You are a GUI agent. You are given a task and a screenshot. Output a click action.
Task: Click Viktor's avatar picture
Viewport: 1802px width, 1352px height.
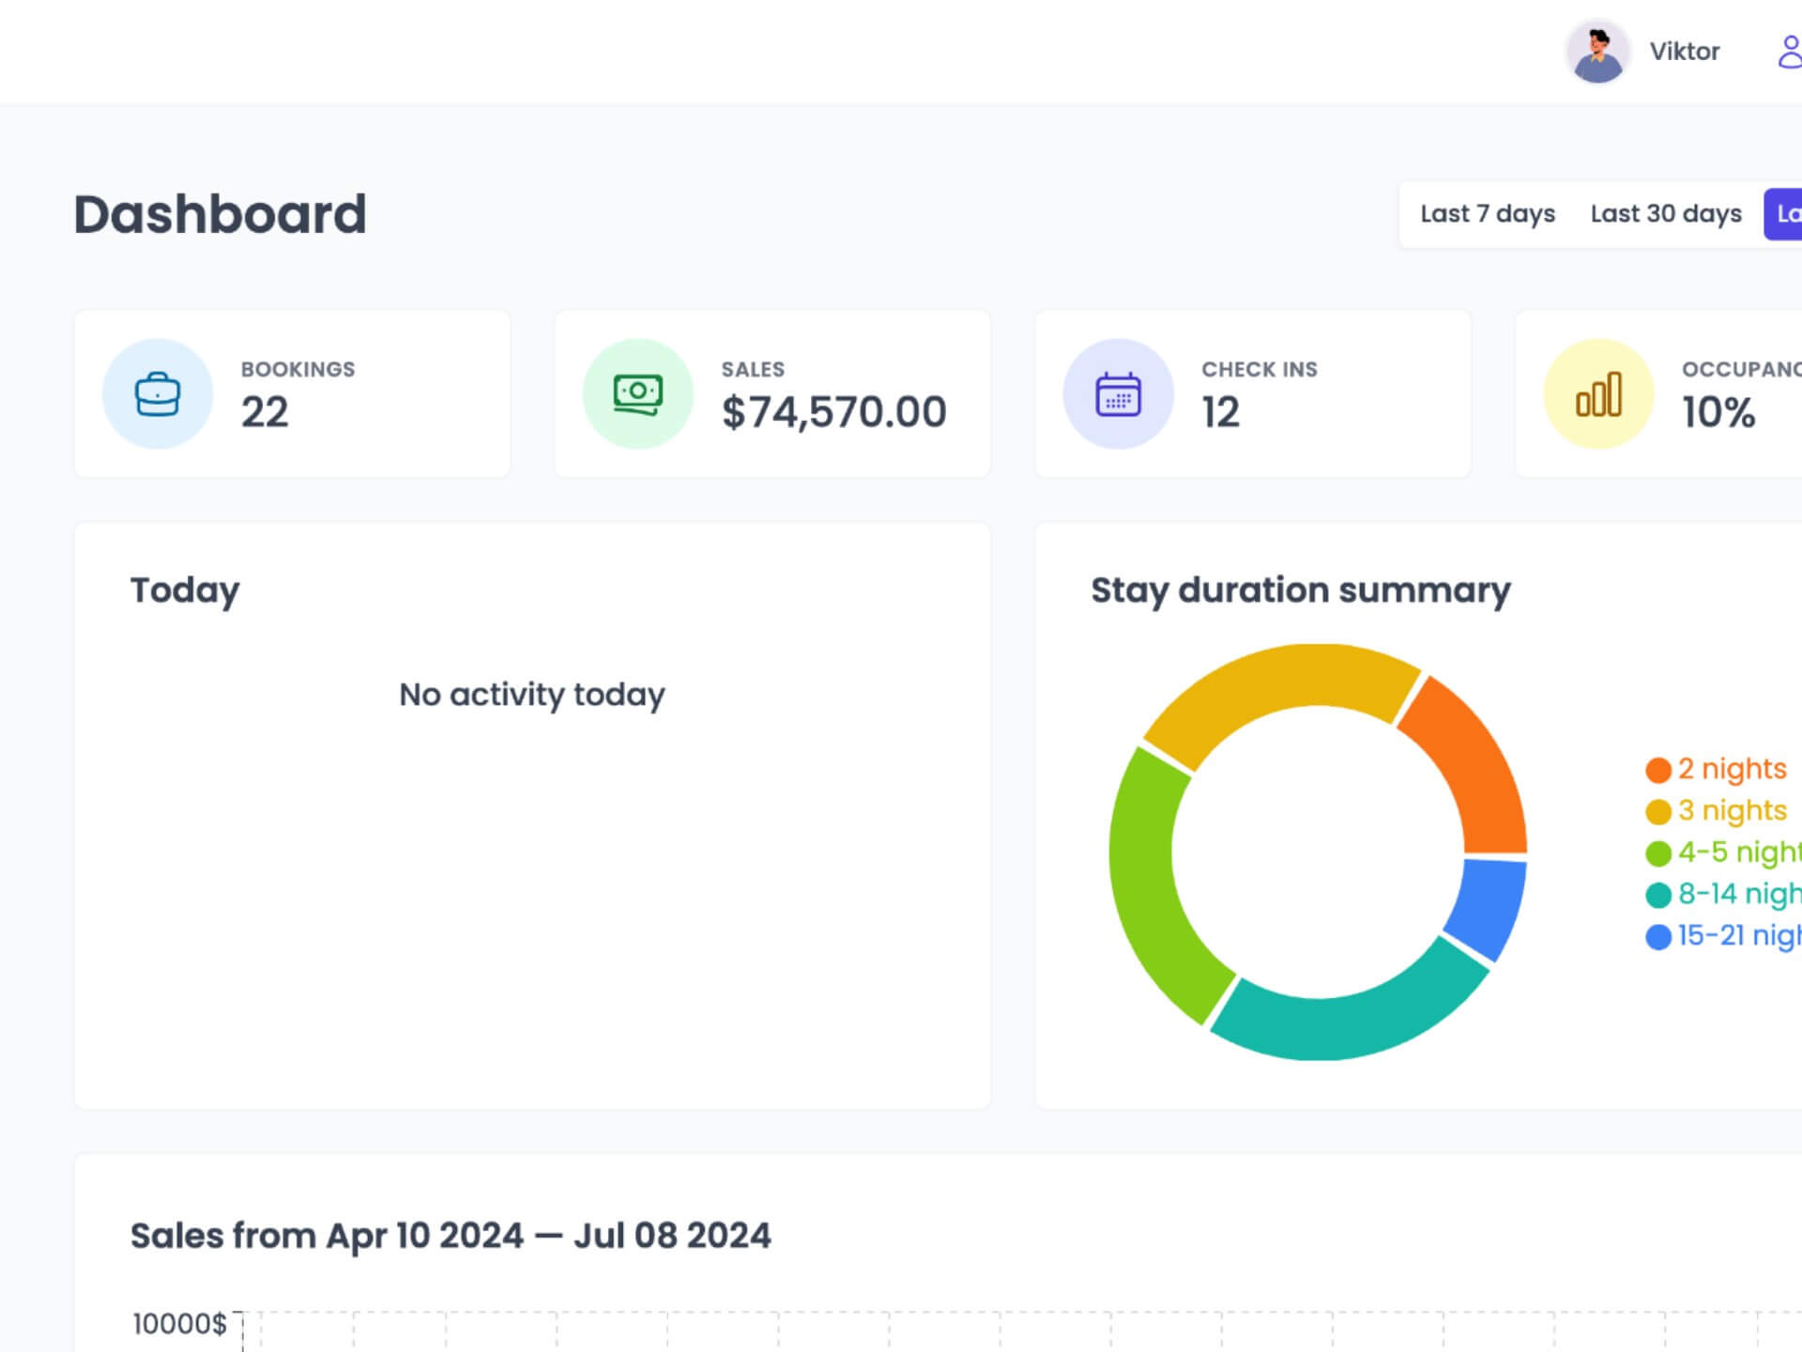point(1597,52)
